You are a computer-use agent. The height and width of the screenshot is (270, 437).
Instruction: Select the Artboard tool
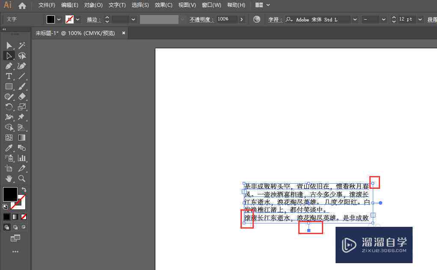[9, 168]
